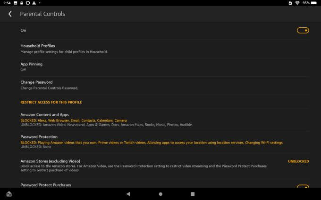
Task: Tap the warning triangle notification icon
Action: [x=34, y=3]
